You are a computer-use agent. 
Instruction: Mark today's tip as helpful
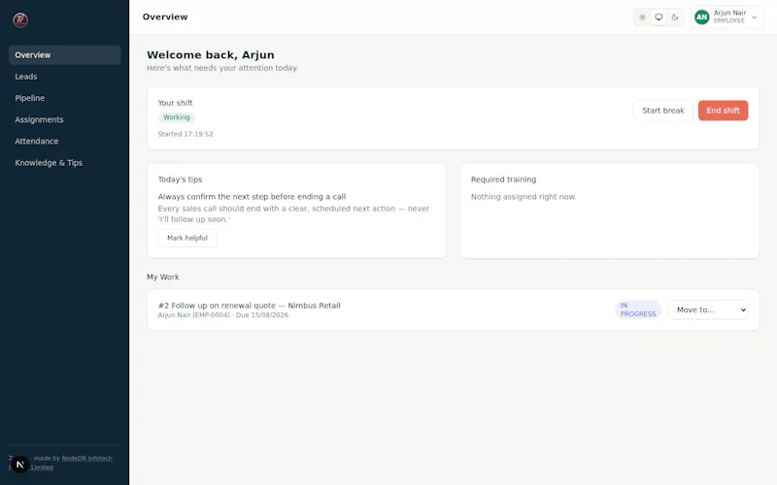[187, 238]
